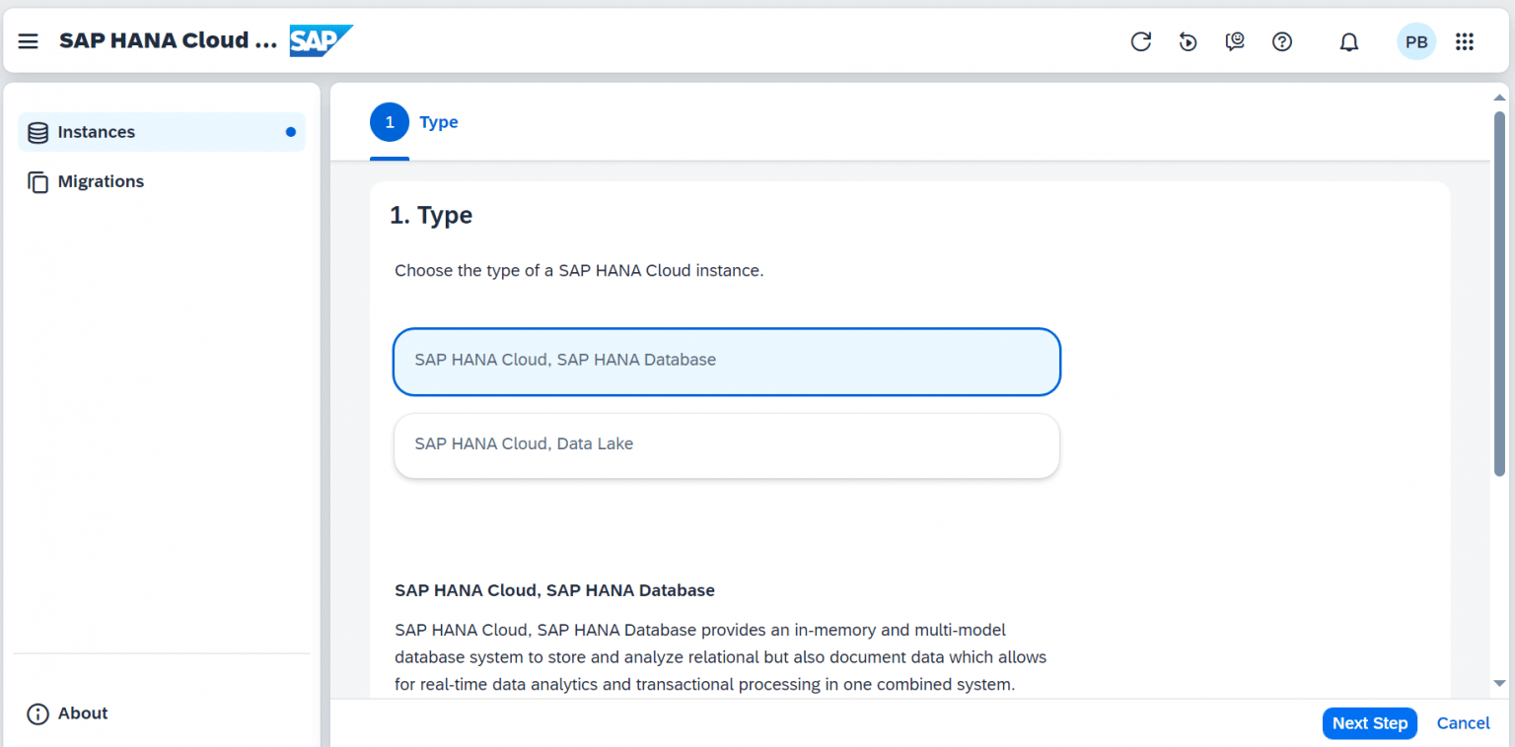This screenshot has height=747, width=1515.
Task: Check notifications via the bell icon
Action: (1348, 41)
